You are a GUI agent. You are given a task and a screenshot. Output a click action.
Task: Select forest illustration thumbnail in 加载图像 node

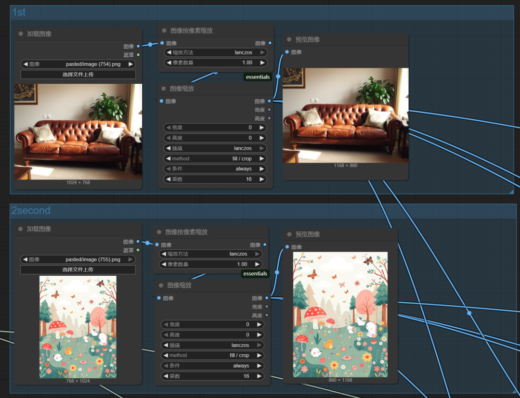tap(78, 327)
